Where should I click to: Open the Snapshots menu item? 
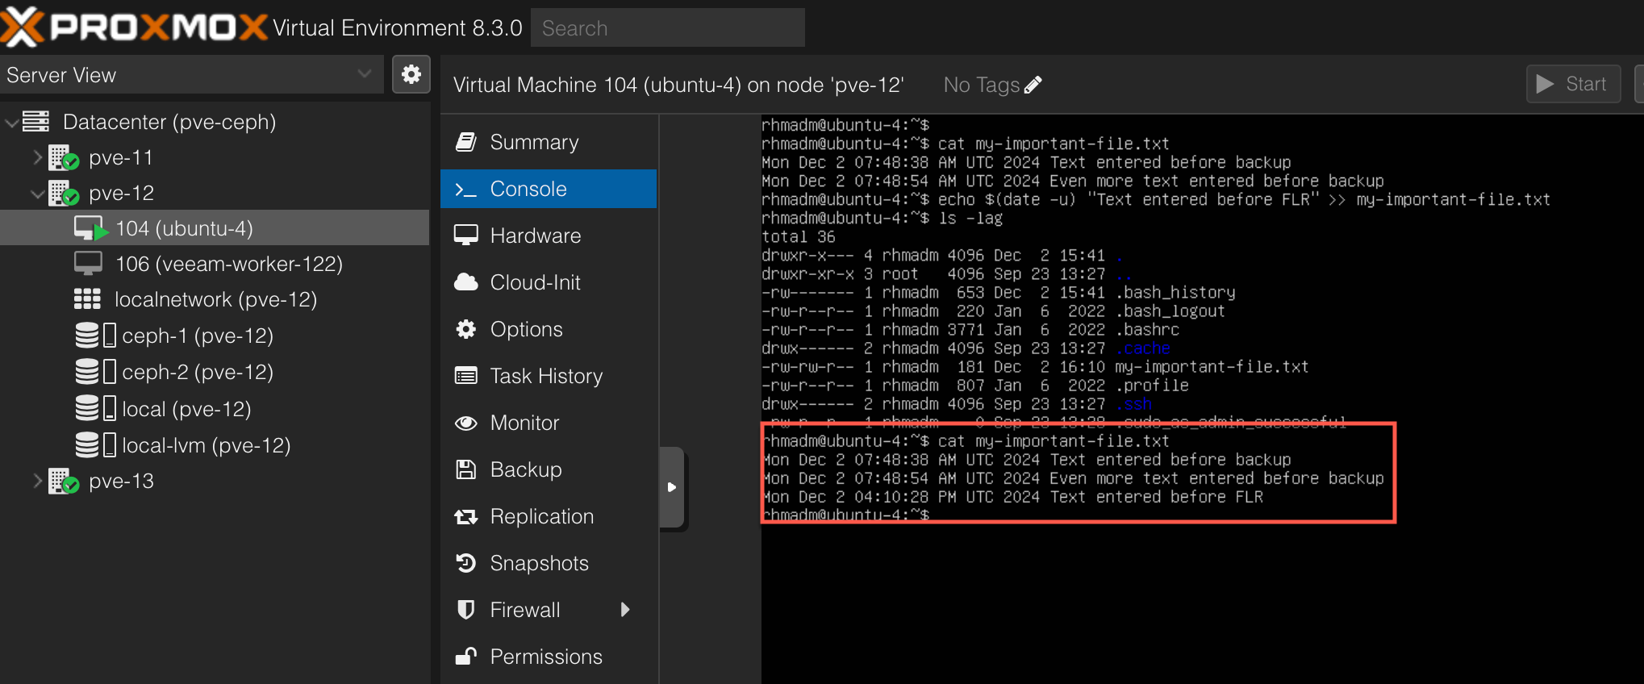click(549, 563)
